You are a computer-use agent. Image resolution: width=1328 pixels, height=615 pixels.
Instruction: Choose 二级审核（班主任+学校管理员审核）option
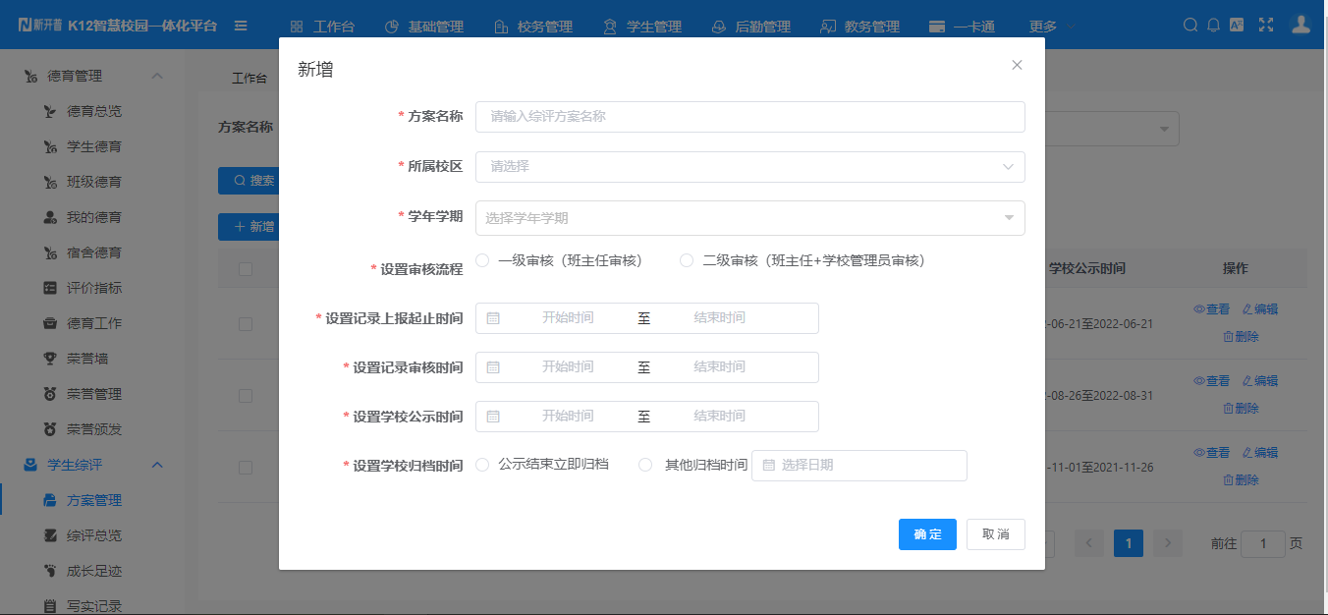tap(685, 259)
